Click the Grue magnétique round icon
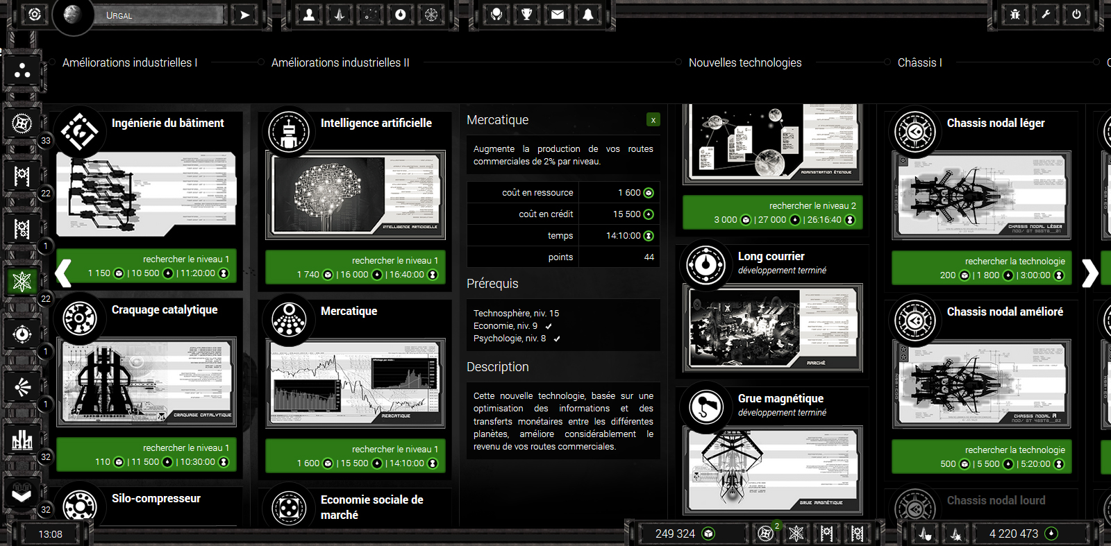1111x546 pixels. point(706,407)
